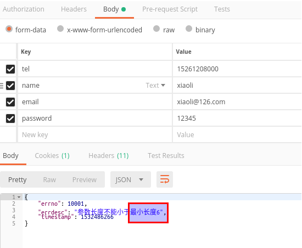Image resolution: width=302 pixels, height=248 pixels.
Task: Click the empty Value placeholder field
Action: pos(237,134)
